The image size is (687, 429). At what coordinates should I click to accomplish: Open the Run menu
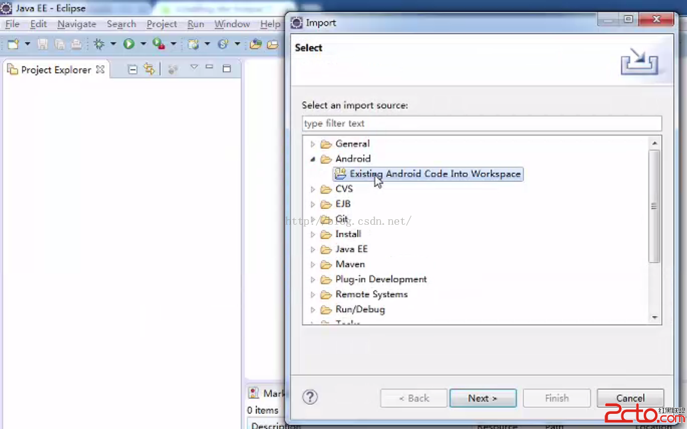tap(196, 24)
